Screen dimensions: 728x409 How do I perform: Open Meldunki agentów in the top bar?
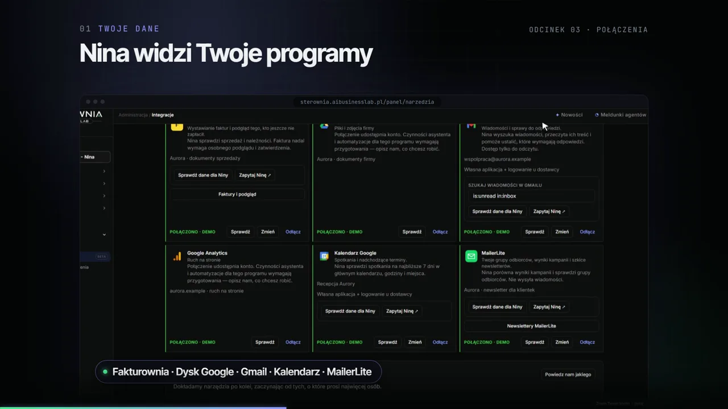(x=623, y=115)
